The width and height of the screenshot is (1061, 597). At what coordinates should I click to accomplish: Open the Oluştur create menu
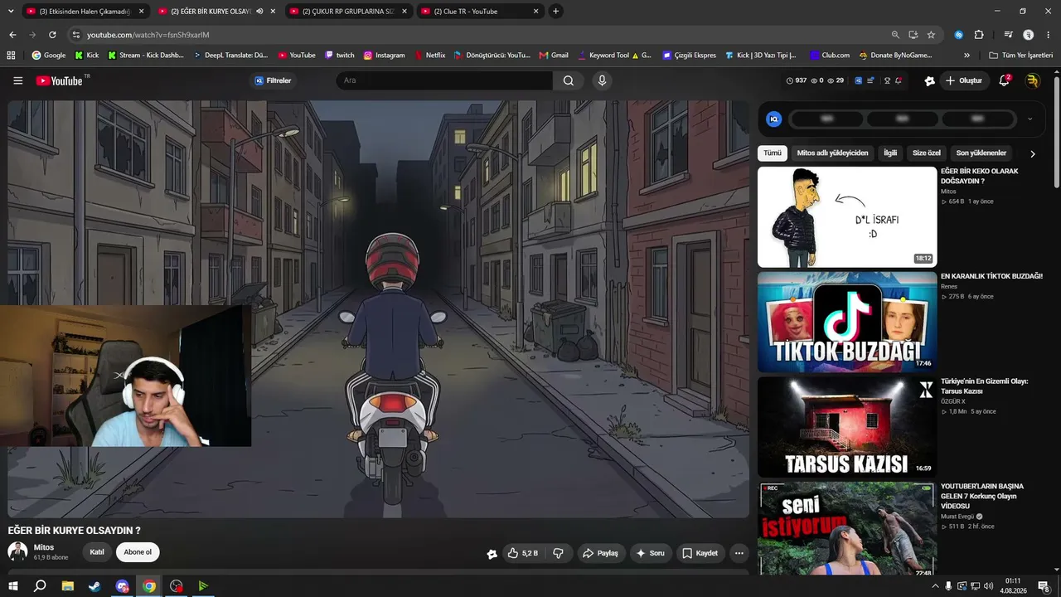[963, 80]
